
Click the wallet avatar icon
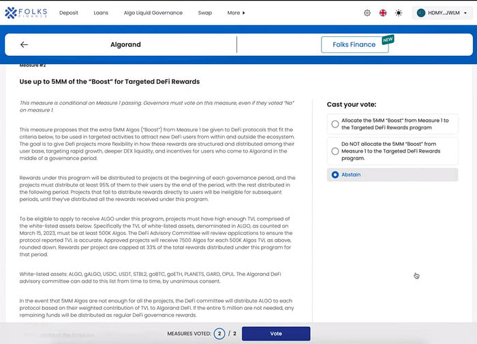click(420, 13)
